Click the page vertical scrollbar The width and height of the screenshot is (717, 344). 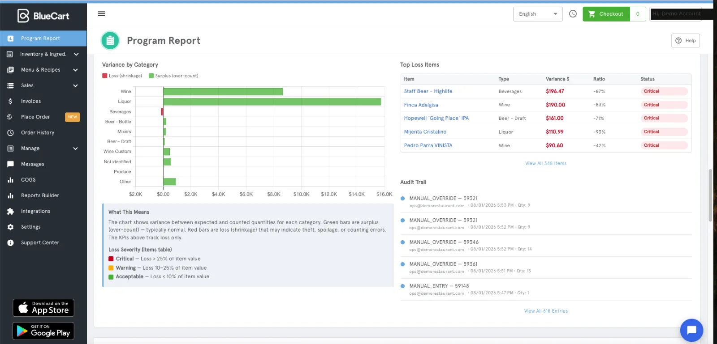(710, 195)
